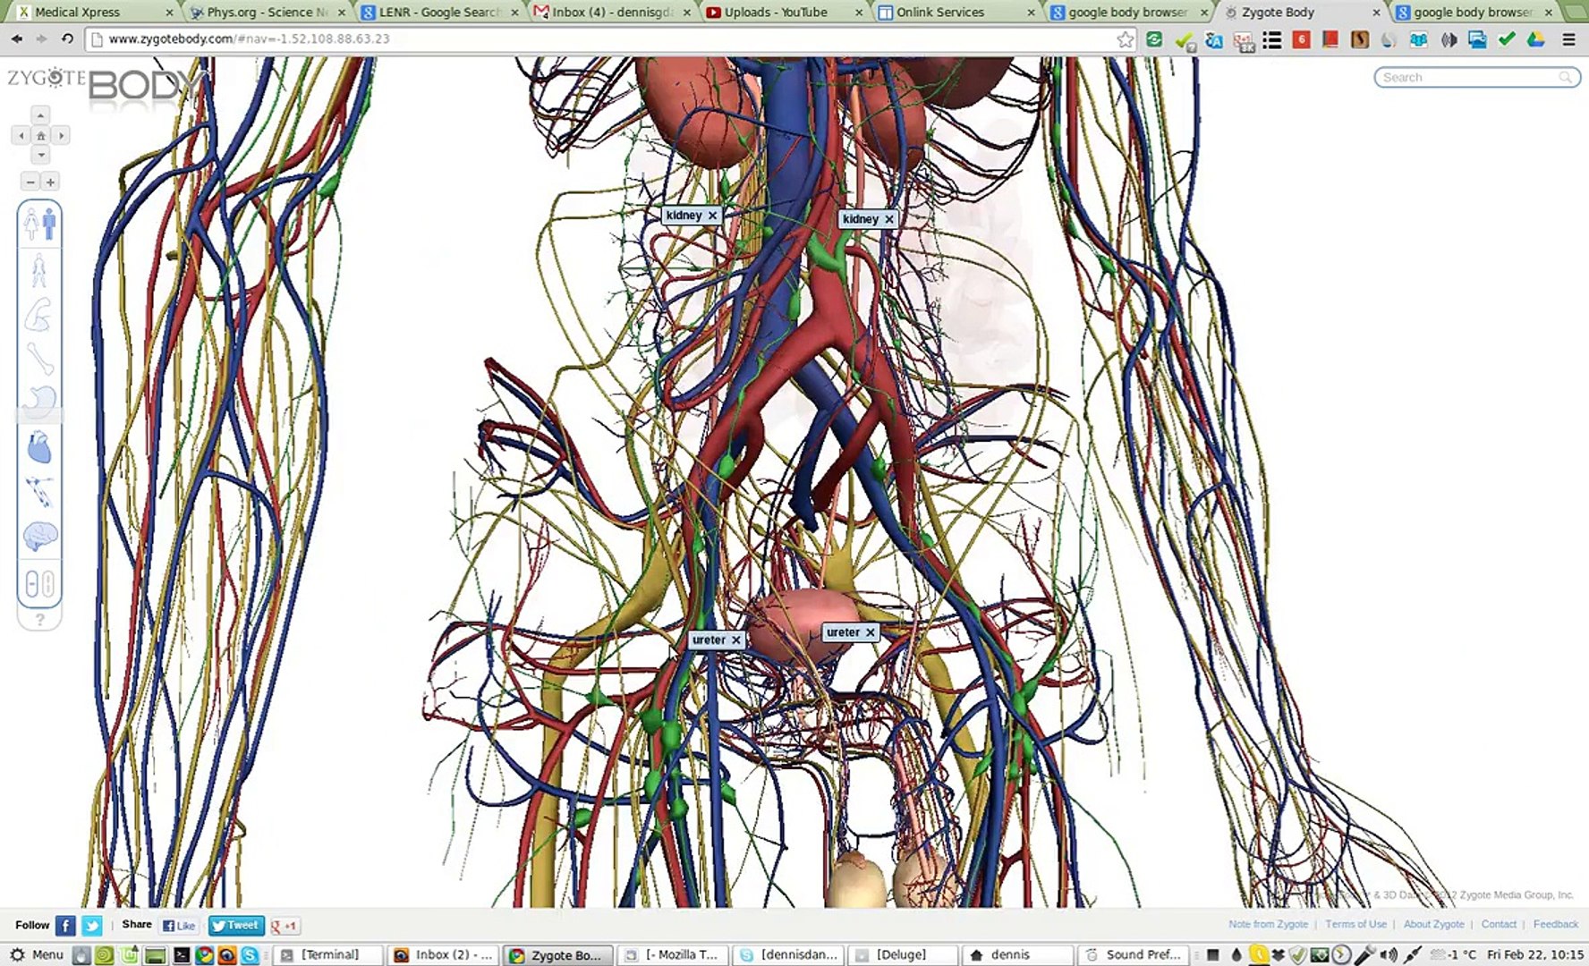Viewport: 1589px width, 966px height.
Task: Click the Google +1 button
Action: point(285,926)
